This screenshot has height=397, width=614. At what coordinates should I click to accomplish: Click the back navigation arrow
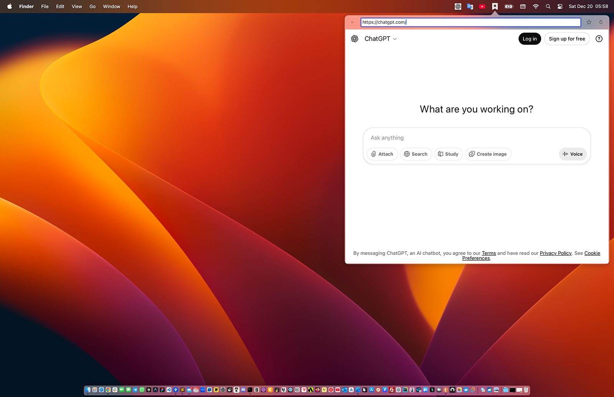pyautogui.click(x=352, y=22)
